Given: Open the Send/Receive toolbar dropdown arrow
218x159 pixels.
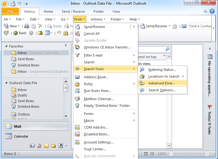Looking at the screenshot, I should [169, 26].
